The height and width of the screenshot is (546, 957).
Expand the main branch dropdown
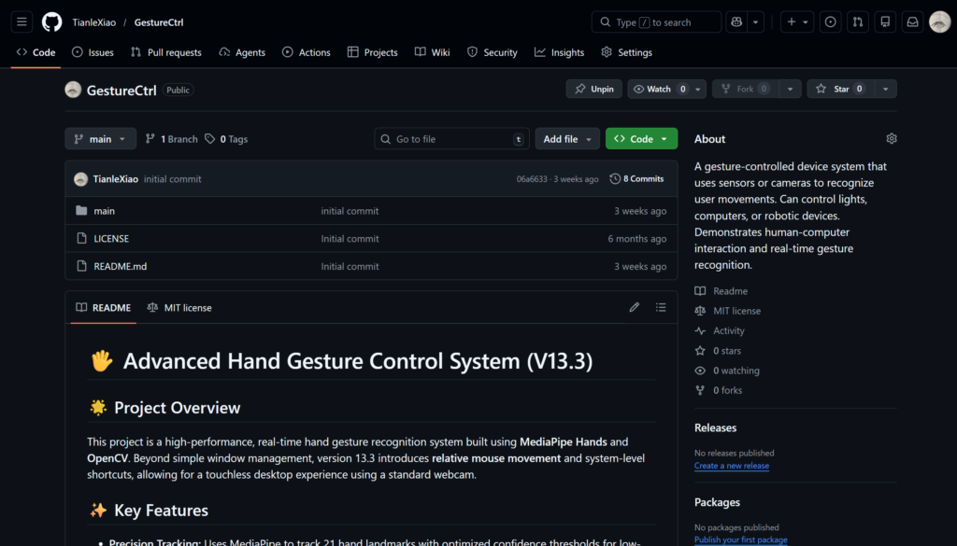pyautogui.click(x=100, y=139)
